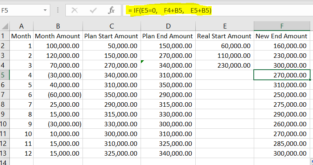
Task: Select cell F13 with 300,000.00
Action: [x=282, y=153]
